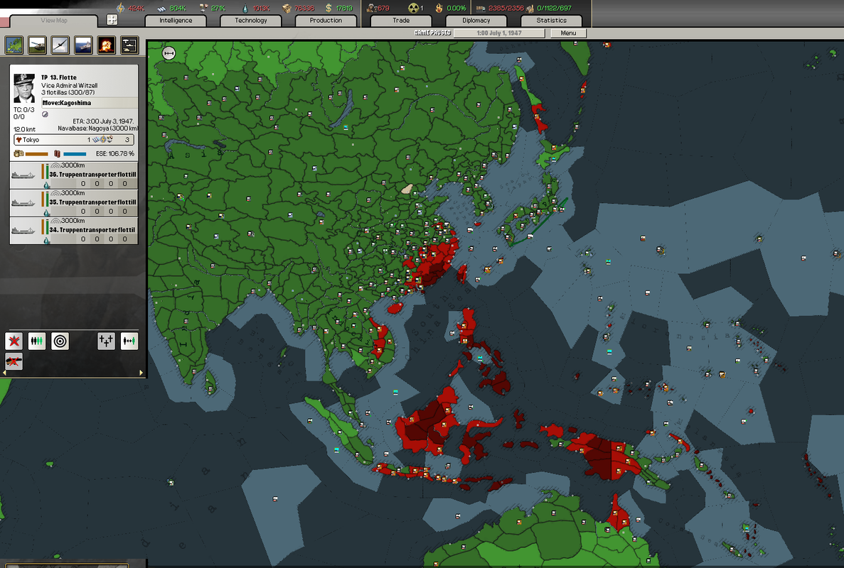Click the date display 1:00 July 1, 1947
Viewport: 844px width, 568px height.
coord(499,33)
